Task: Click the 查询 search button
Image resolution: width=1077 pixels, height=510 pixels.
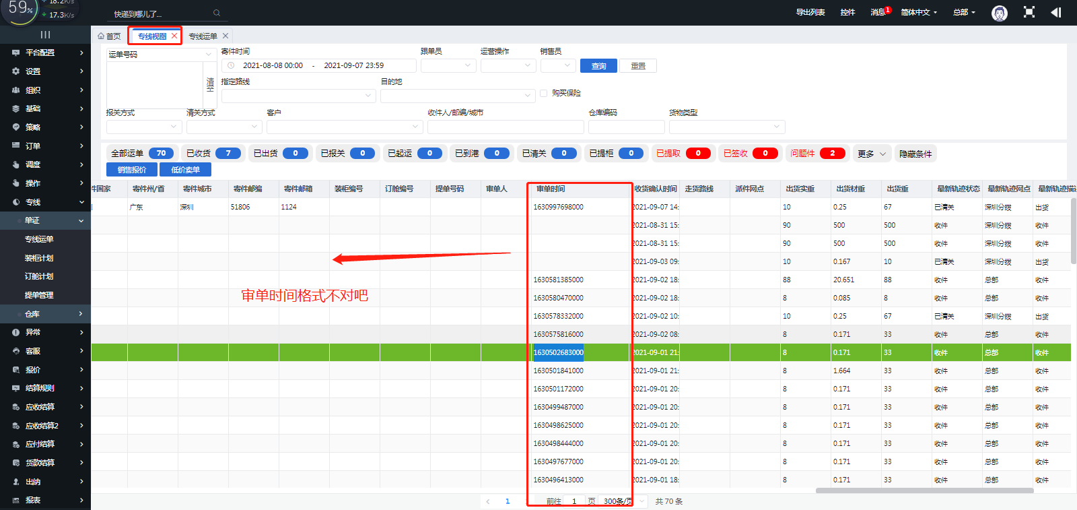Action: pyautogui.click(x=598, y=66)
